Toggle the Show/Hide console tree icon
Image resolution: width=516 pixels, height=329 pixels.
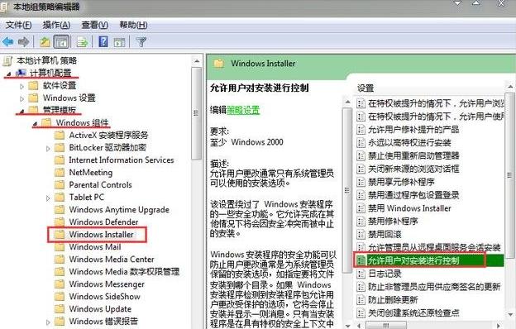(x=61, y=42)
